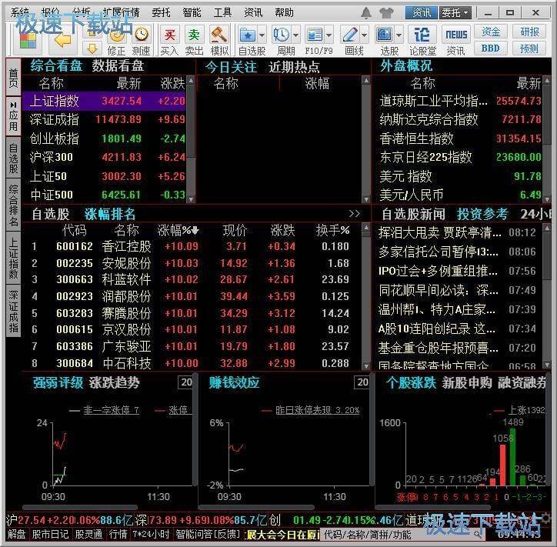Select the 首页 sidebar tab

14,78
